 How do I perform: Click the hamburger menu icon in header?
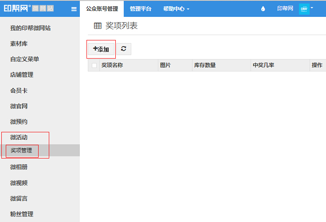[74, 9]
